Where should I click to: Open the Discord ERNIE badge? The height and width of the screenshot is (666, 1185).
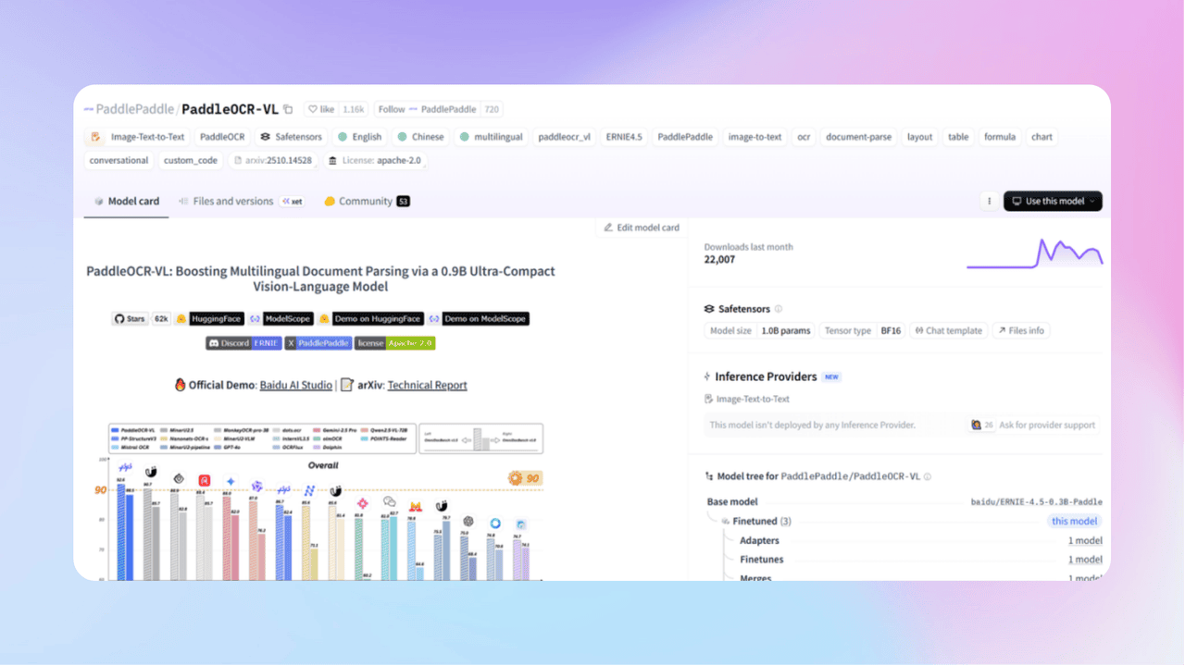coord(243,343)
